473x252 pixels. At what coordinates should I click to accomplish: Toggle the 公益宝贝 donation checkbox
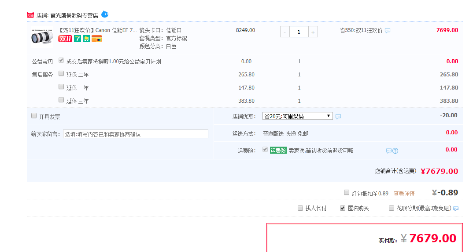(61, 60)
